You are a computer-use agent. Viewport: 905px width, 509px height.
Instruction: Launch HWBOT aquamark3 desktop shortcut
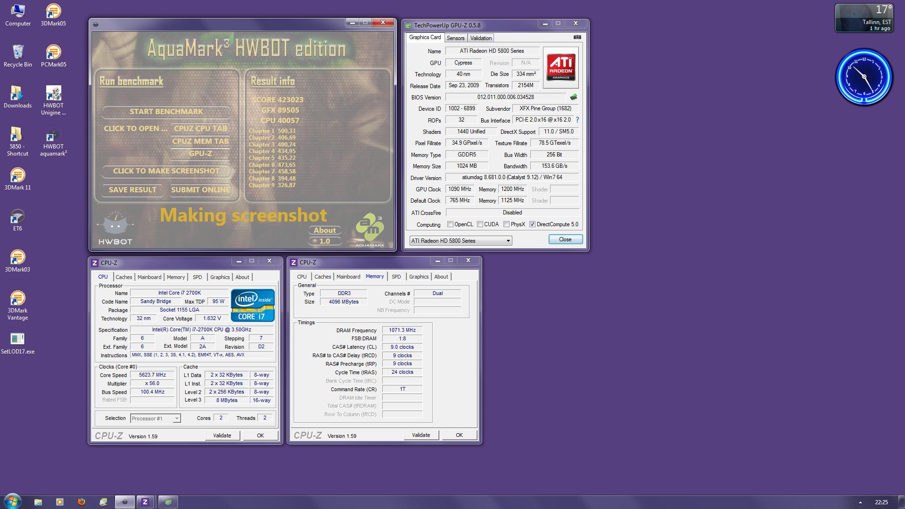(x=53, y=141)
